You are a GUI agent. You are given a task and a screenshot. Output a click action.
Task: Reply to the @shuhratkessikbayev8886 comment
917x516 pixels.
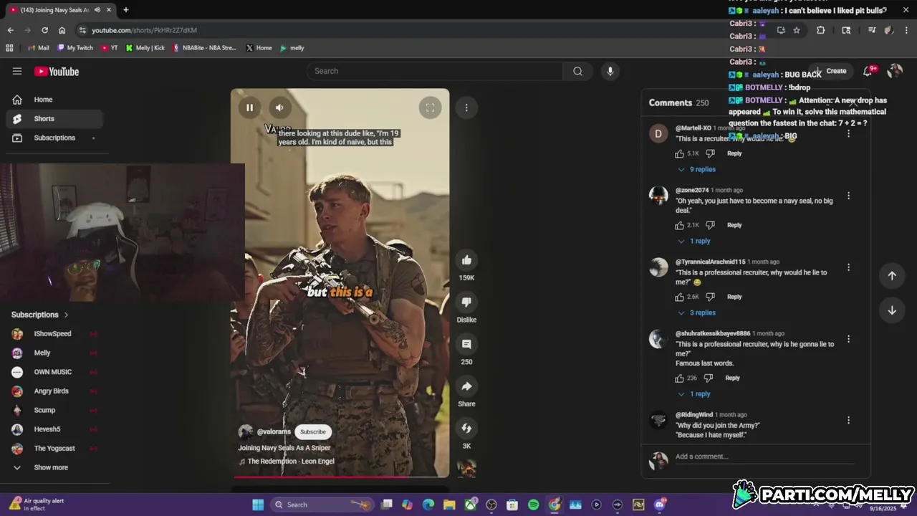732,378
